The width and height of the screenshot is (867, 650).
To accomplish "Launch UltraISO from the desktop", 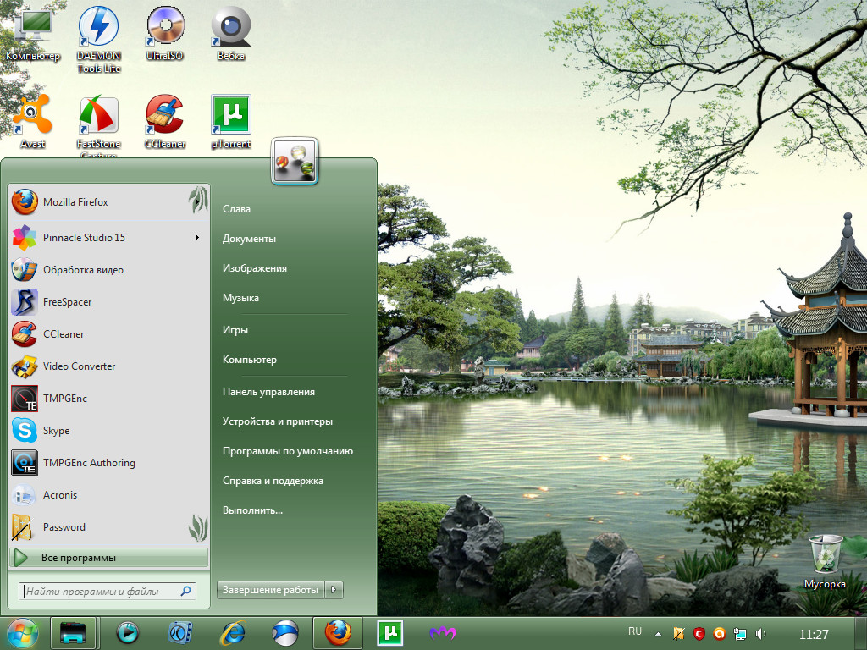I will pyautogui.click(x=164, y=28).
